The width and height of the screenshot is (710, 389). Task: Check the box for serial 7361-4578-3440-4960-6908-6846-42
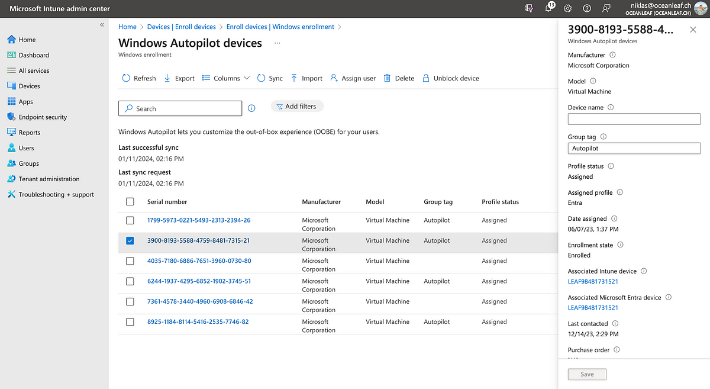pos(130,302)
